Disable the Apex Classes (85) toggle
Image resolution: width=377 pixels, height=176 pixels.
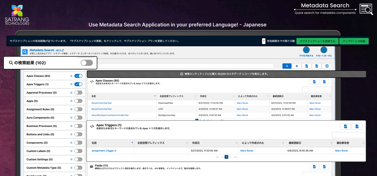[x=78, y=76]
